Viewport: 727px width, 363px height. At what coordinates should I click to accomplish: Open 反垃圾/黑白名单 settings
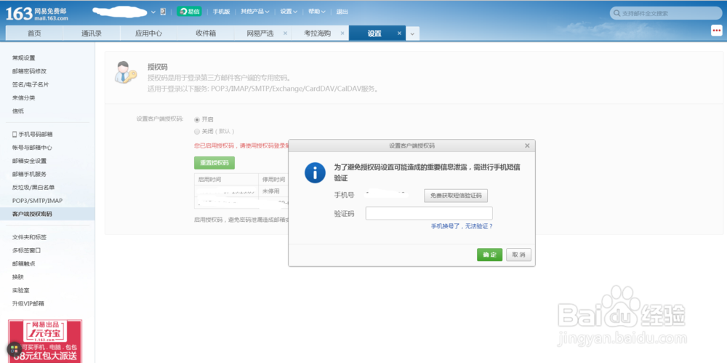pos(33,187)
